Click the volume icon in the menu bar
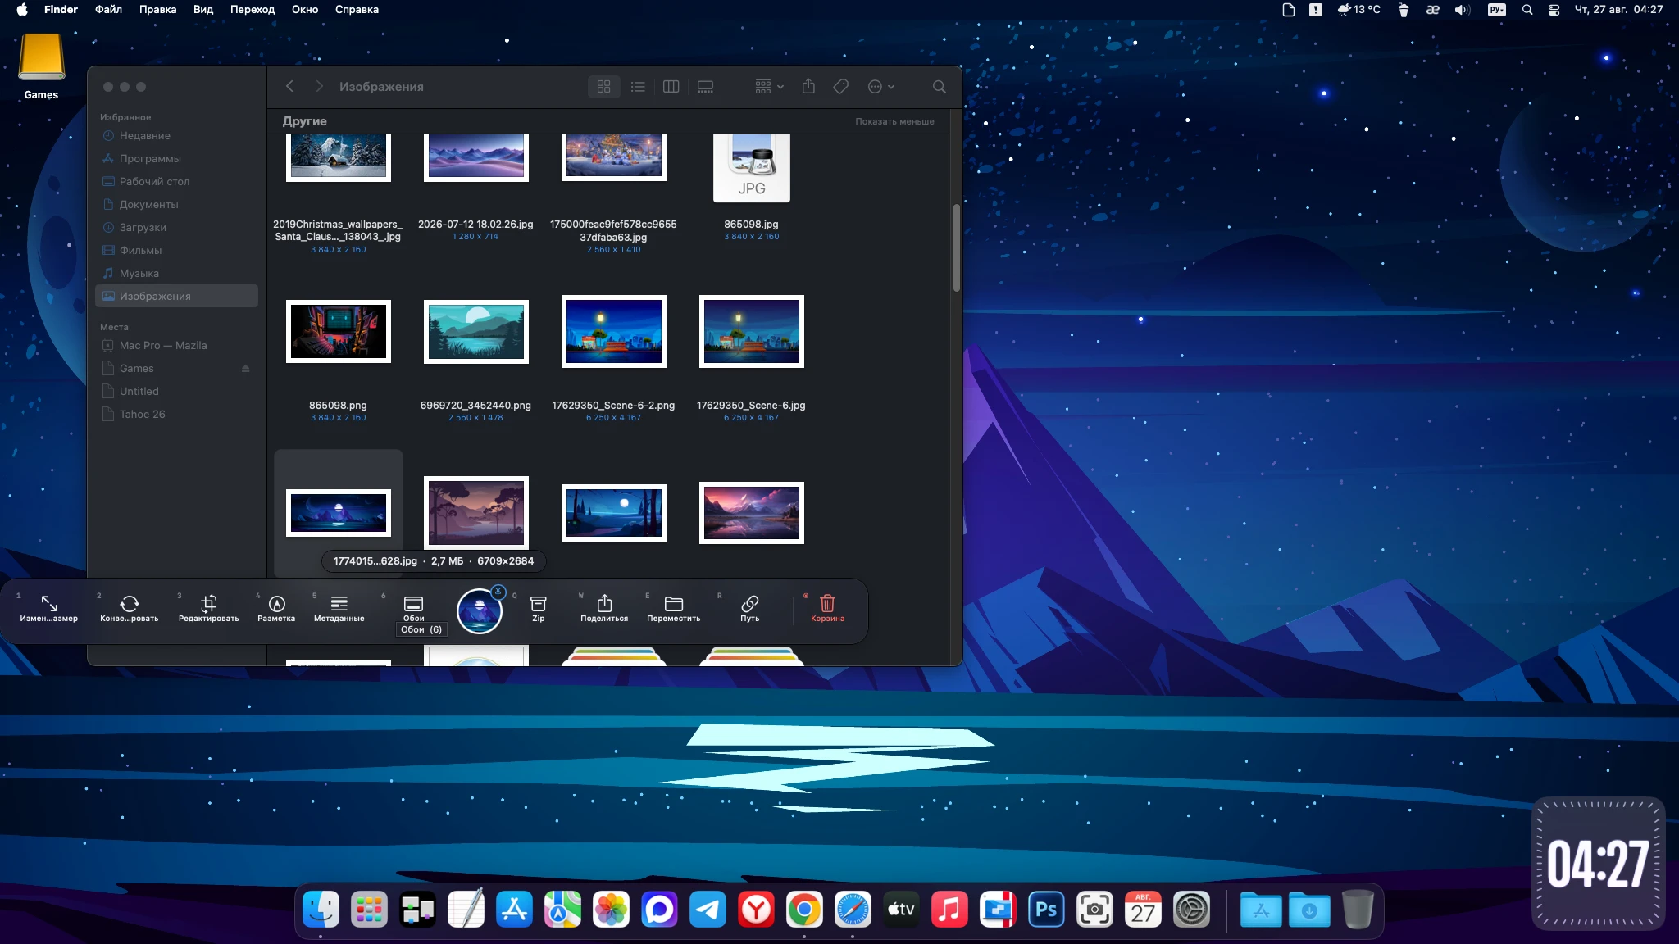Image resolution: width=1679 pixels, height=944 pixels. 1463,10
